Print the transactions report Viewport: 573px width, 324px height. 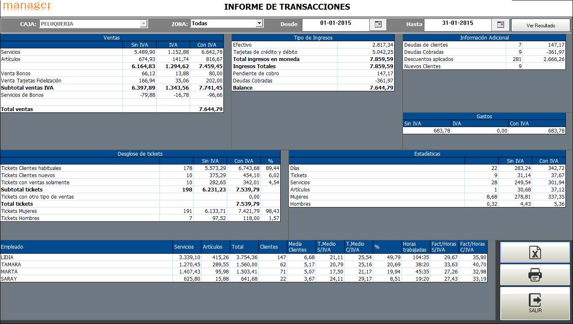point(535,275)
